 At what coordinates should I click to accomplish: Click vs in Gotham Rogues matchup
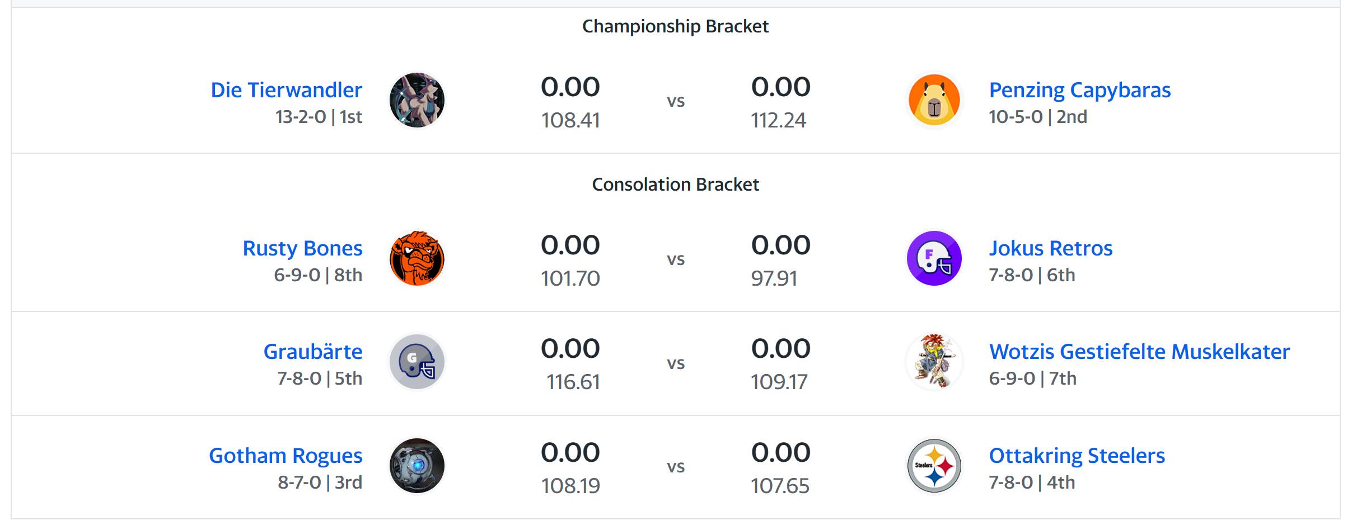(676, 467)
